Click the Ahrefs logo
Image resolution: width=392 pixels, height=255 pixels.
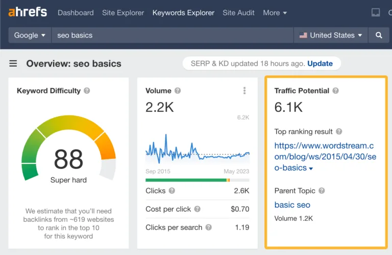click(x=28, y=12)
